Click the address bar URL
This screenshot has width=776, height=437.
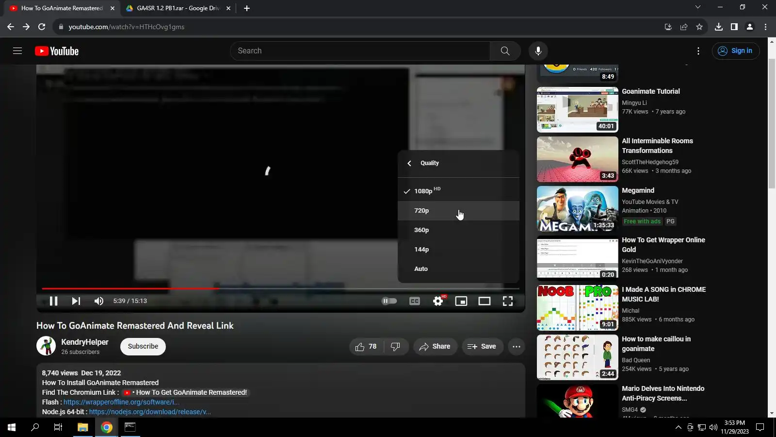point(127,27)
